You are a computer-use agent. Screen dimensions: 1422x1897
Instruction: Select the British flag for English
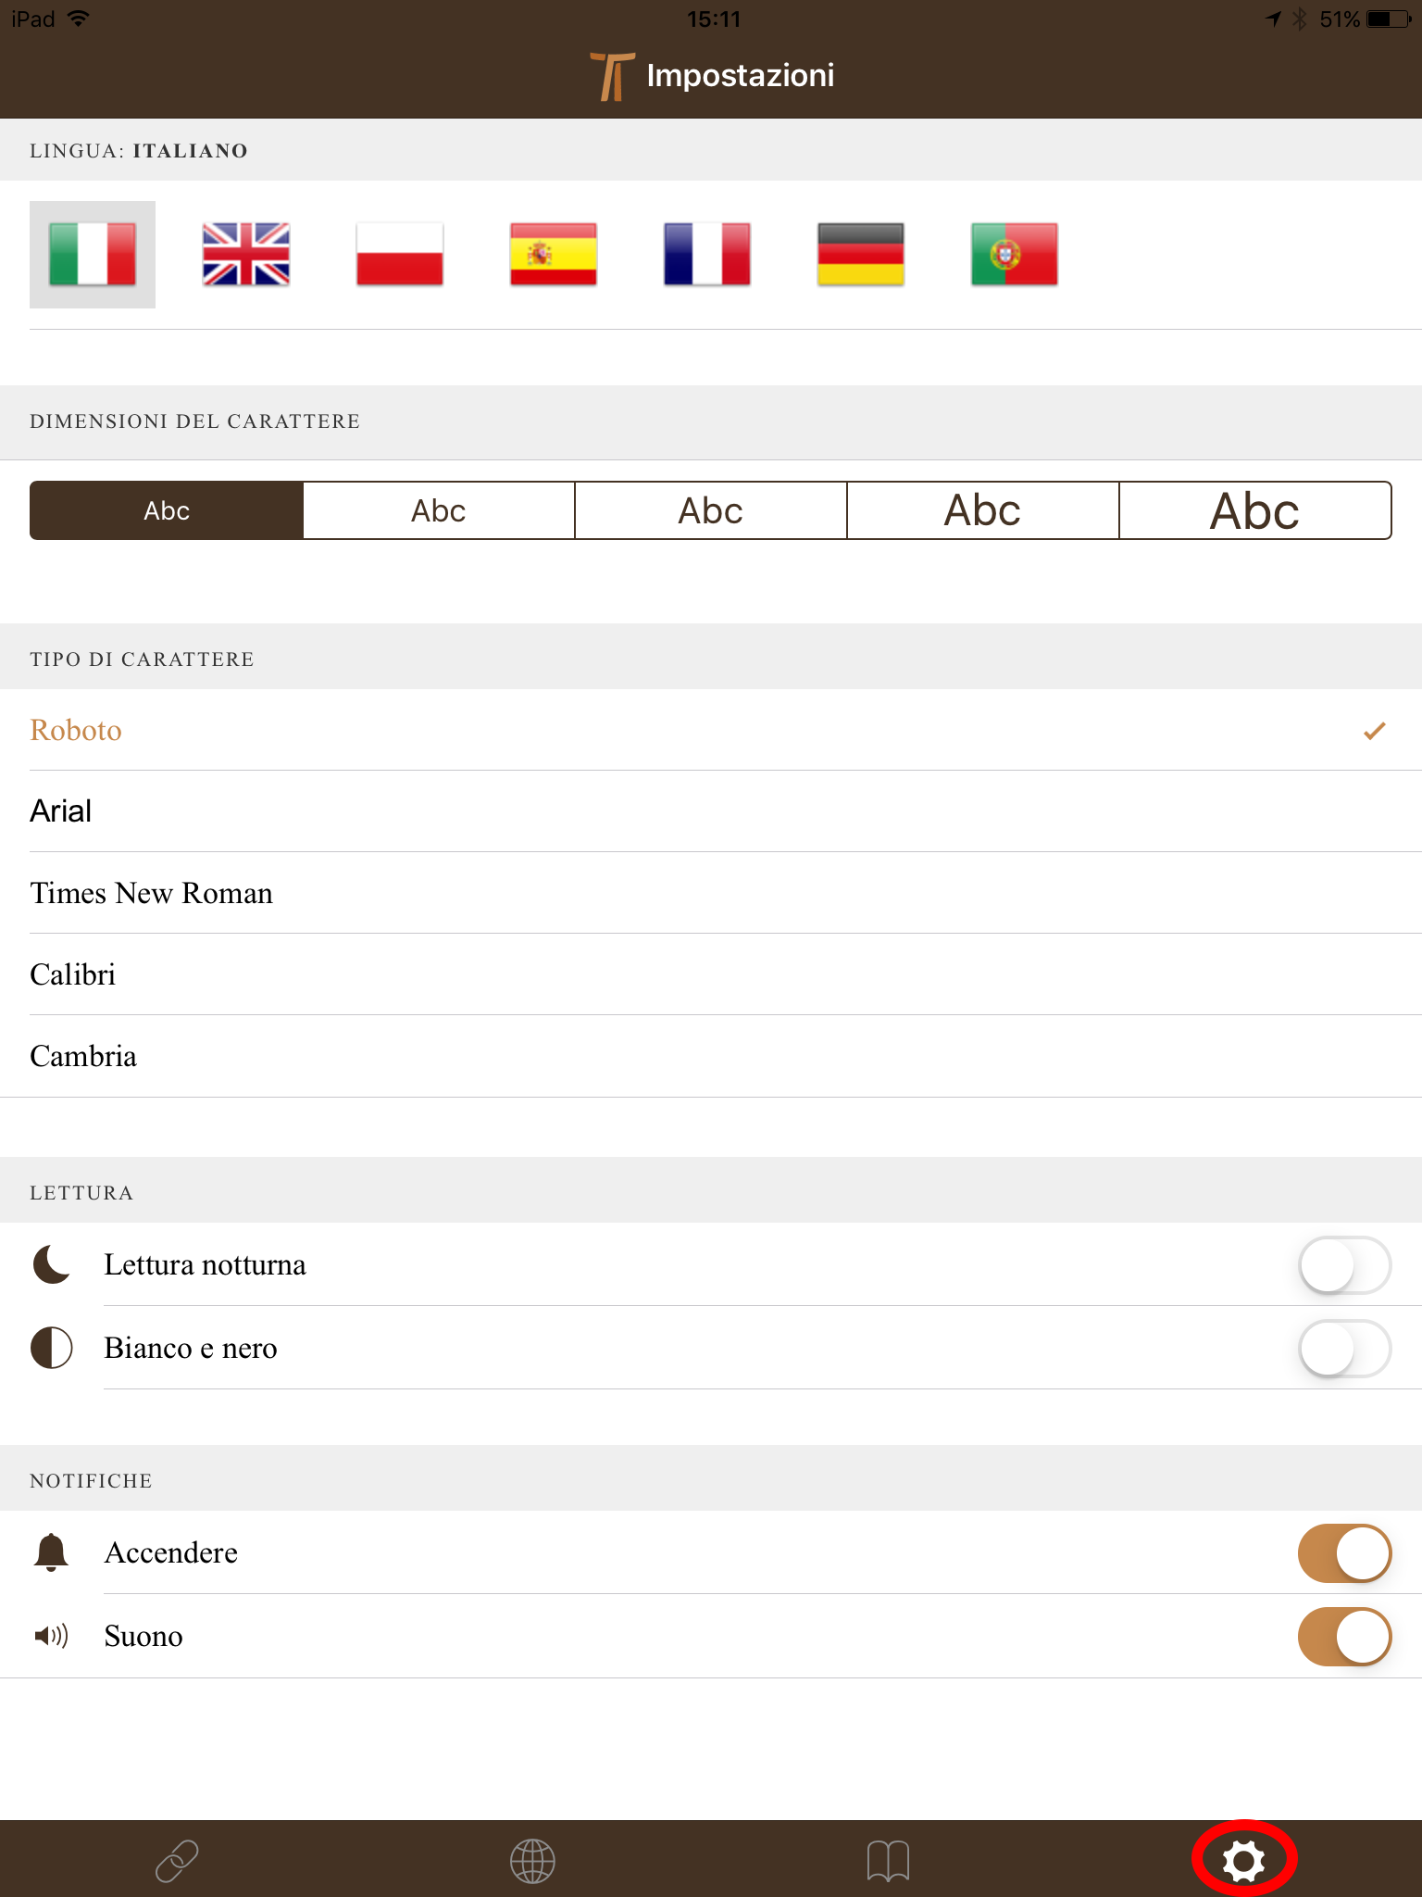[x=246, y=254]
